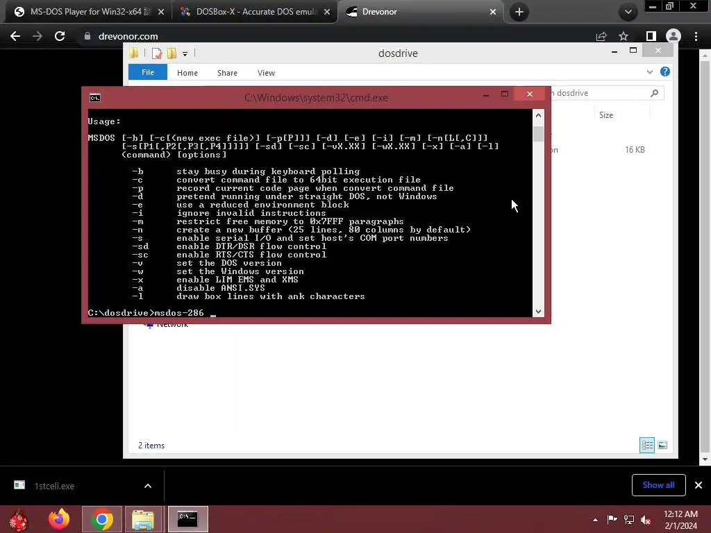Open Action Center flag icon
The height and width of the screenshot is (533, 711).
(x=612, y=519)
